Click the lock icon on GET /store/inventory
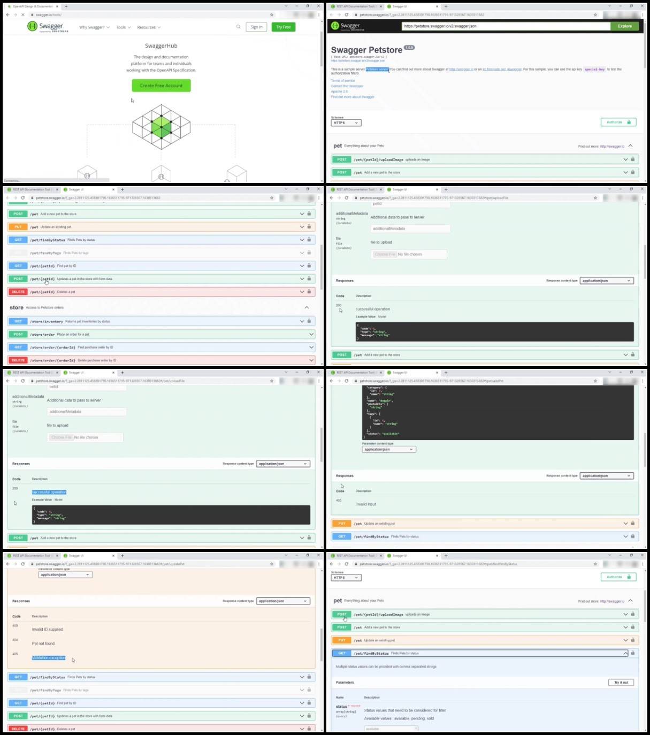 pos(309,321)
